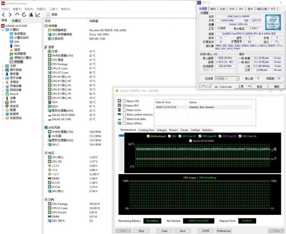Click the Preferences button

[224, 231]
